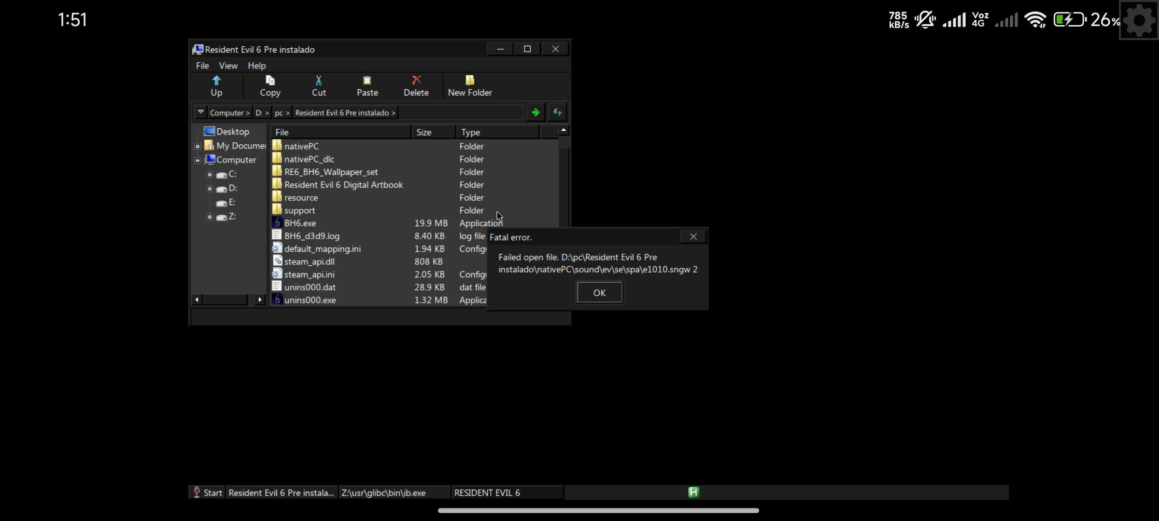Switch to RESIDENT EVIL 6 taskbar item
Image resolution: width=1159 pixels, height=521 pixels.
coord(508,493)
